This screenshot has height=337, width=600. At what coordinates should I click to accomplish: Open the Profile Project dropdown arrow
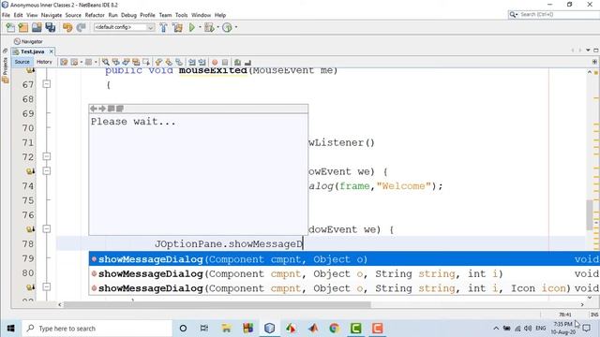(236, 27)
